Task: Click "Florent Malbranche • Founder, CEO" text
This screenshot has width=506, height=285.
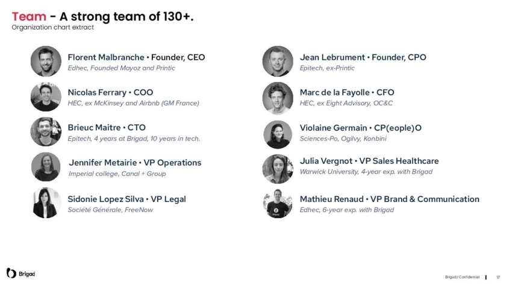Action: (x=136, y=57)
